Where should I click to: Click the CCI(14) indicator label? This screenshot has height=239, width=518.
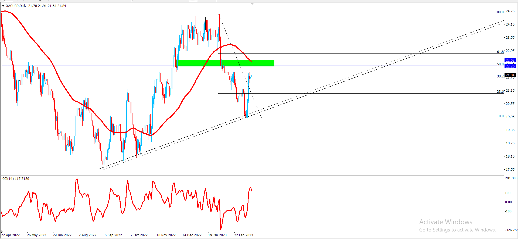pos(16,179)
